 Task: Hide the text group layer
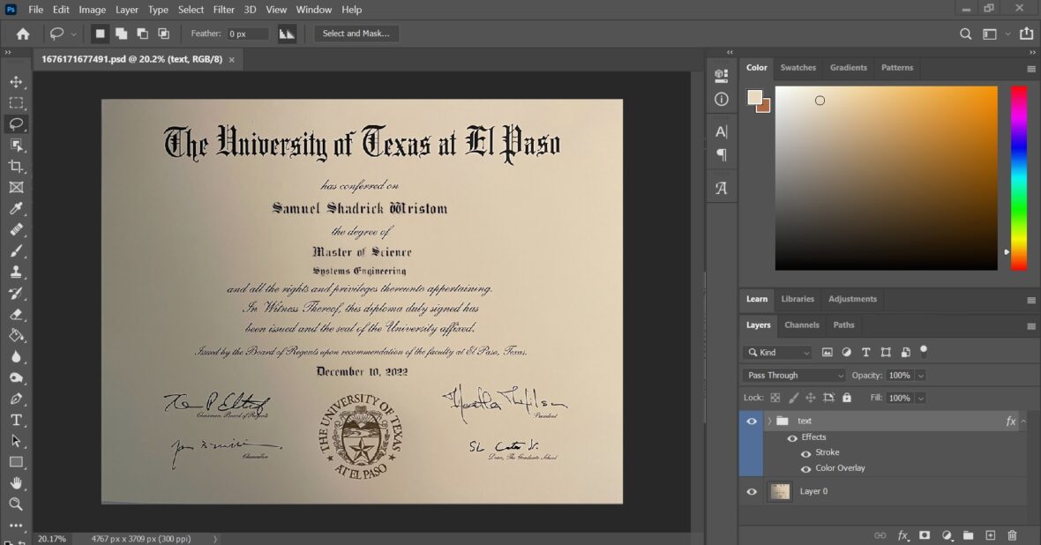(x=752, y=421)
